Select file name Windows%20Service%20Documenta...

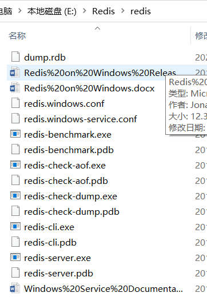(103, 289)
